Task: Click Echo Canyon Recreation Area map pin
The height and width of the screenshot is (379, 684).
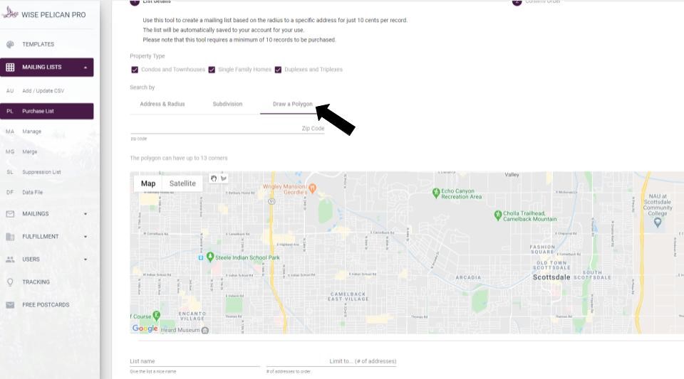Action: (436, 193)
